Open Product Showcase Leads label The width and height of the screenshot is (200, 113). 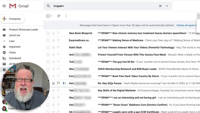pyautogui.click(x=23, y=30)
